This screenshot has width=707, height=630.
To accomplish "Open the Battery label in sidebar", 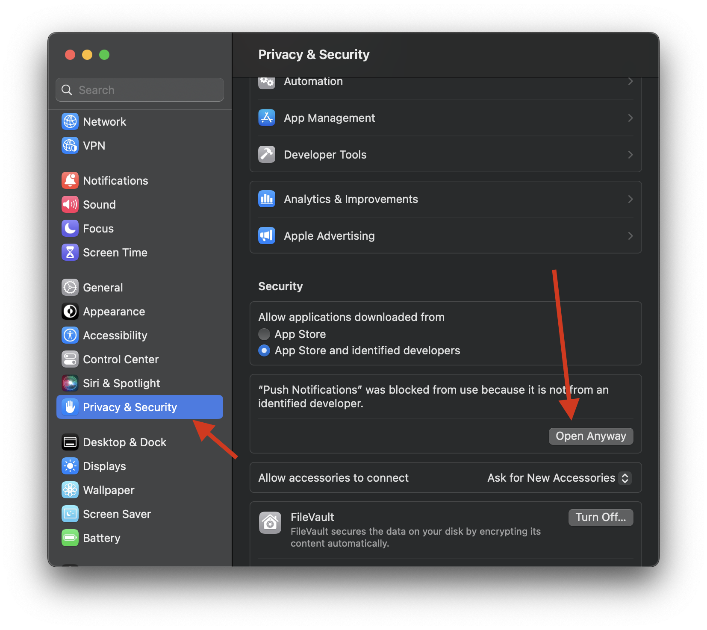I will pyautogui.click(x=102, y=538).
